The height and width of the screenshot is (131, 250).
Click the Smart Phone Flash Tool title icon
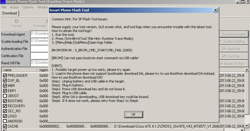(3, 2)
